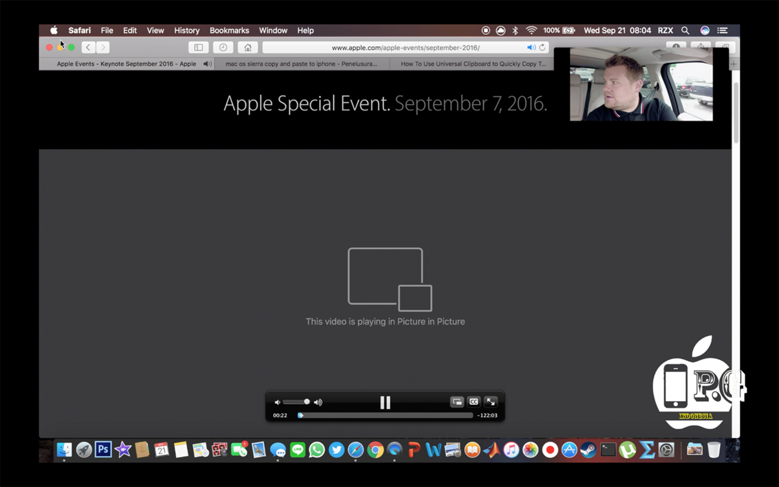
Task: Open App Store from the Dock
Action: (x=569, y=450)
